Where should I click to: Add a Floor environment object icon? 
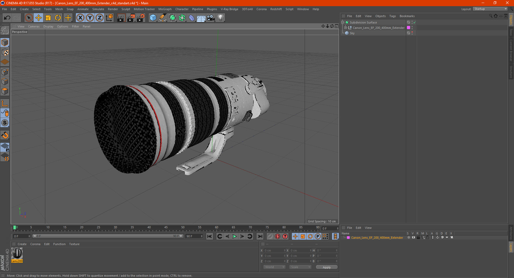(201, 18)
